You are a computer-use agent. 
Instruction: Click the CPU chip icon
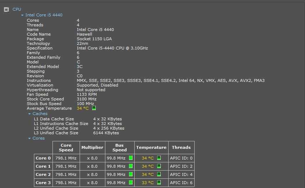6,9
